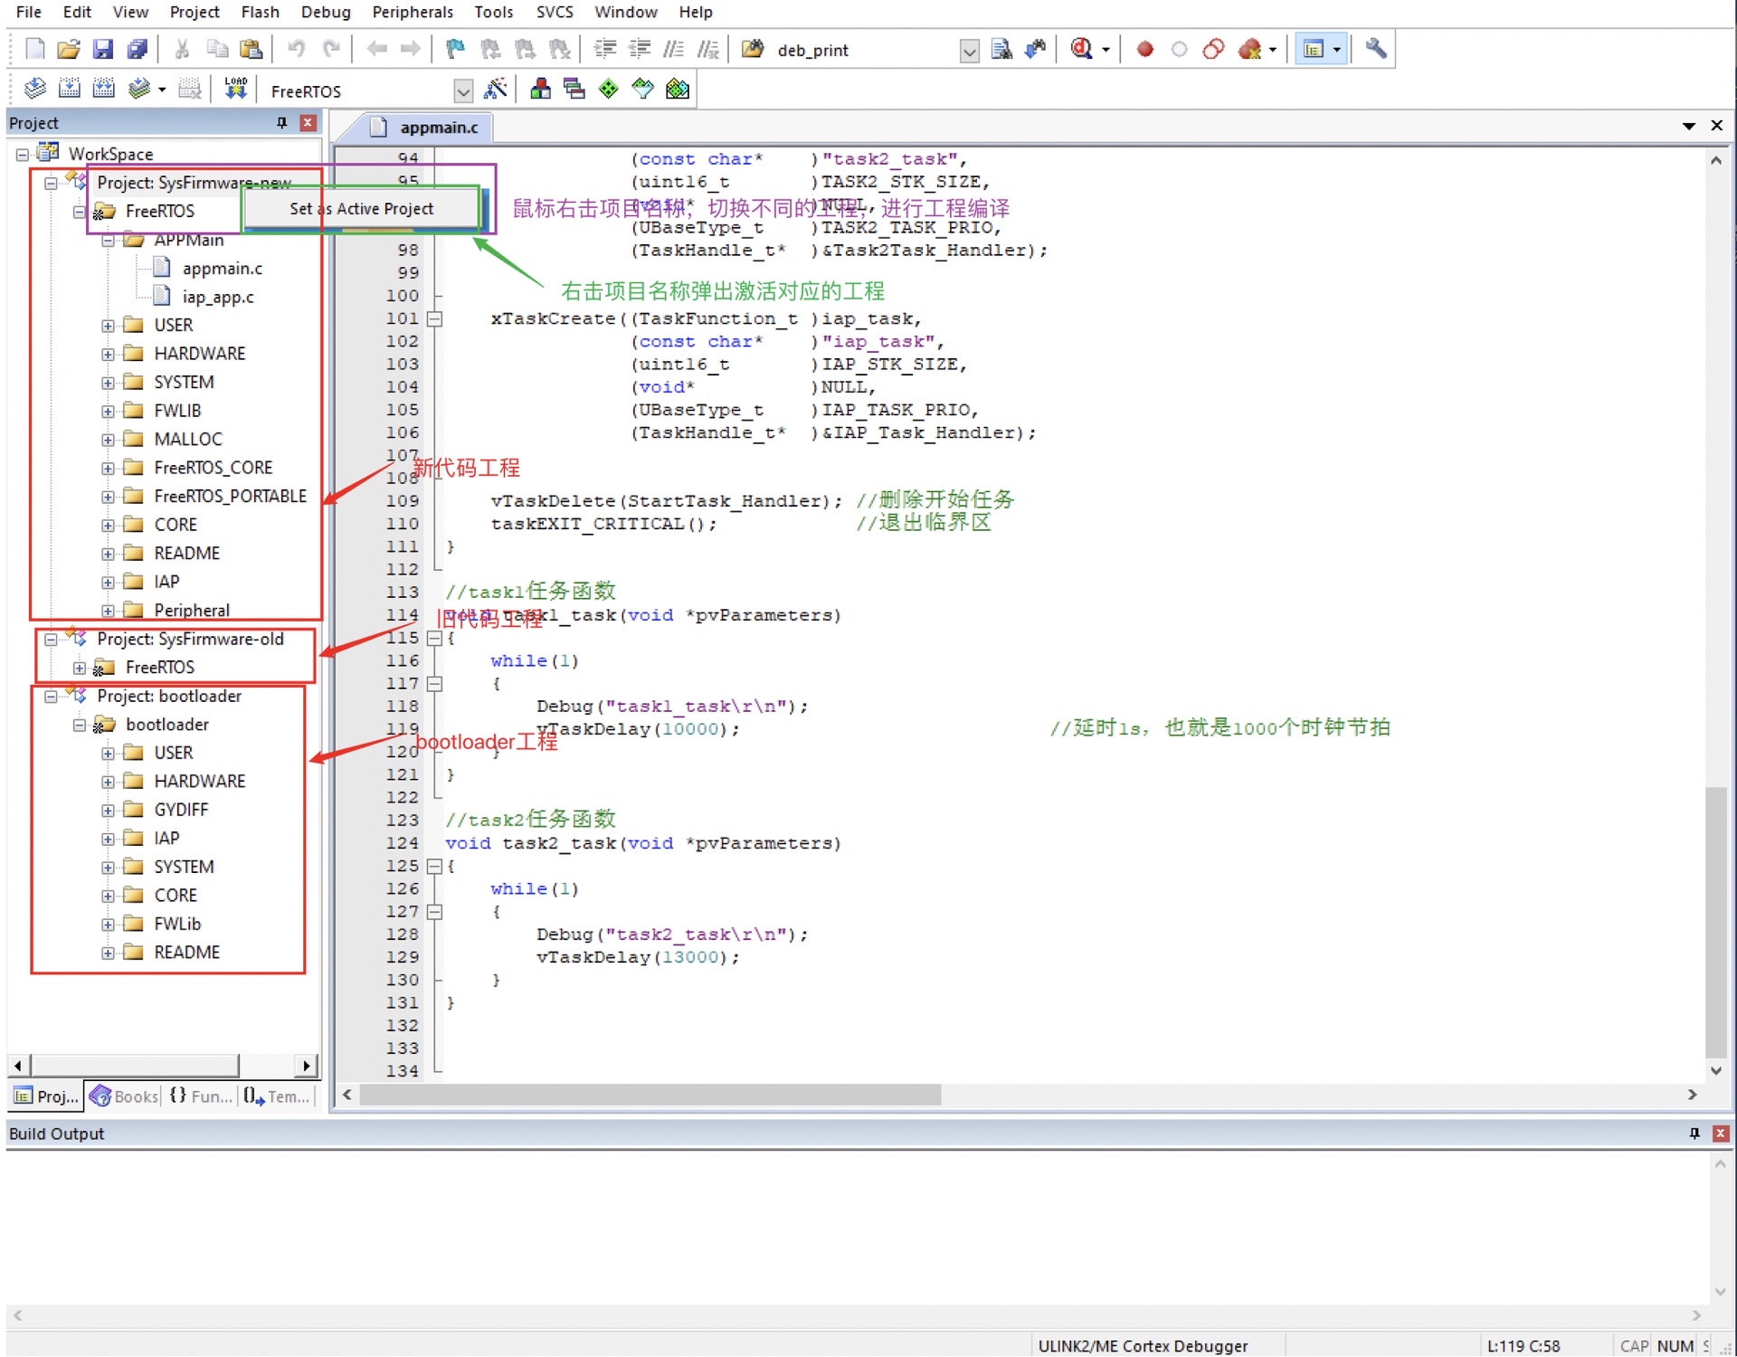Toggle bookmark flag icon

coord(455,49)
